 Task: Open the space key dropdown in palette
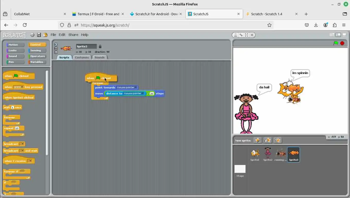pyautogui.click(x=19, y=87)
